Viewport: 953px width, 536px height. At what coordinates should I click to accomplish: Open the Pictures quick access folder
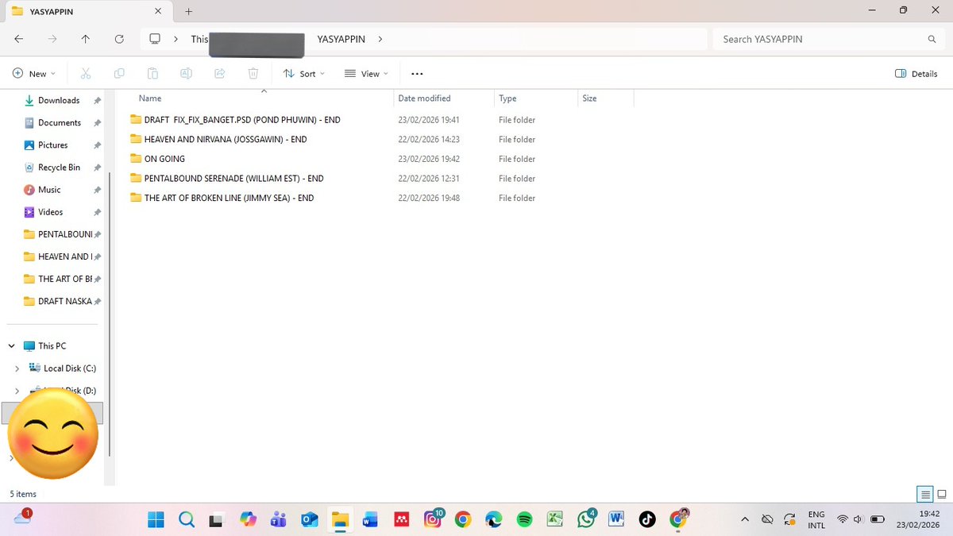point(53,145)
